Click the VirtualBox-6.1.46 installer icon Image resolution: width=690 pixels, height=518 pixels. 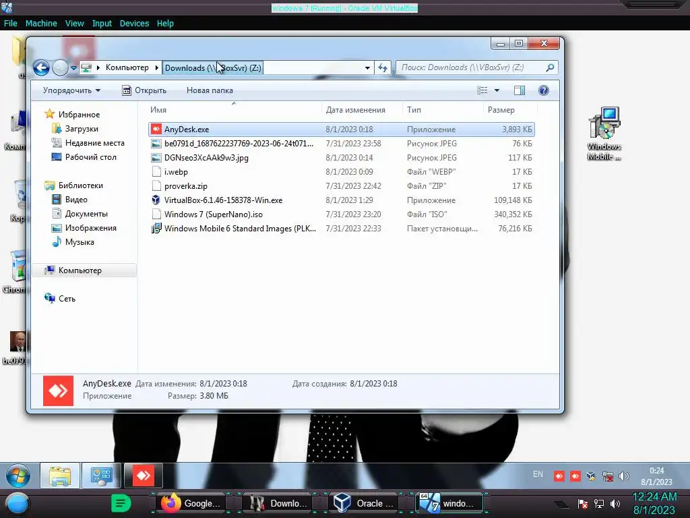pyautogui.click(x=156, y=200)
